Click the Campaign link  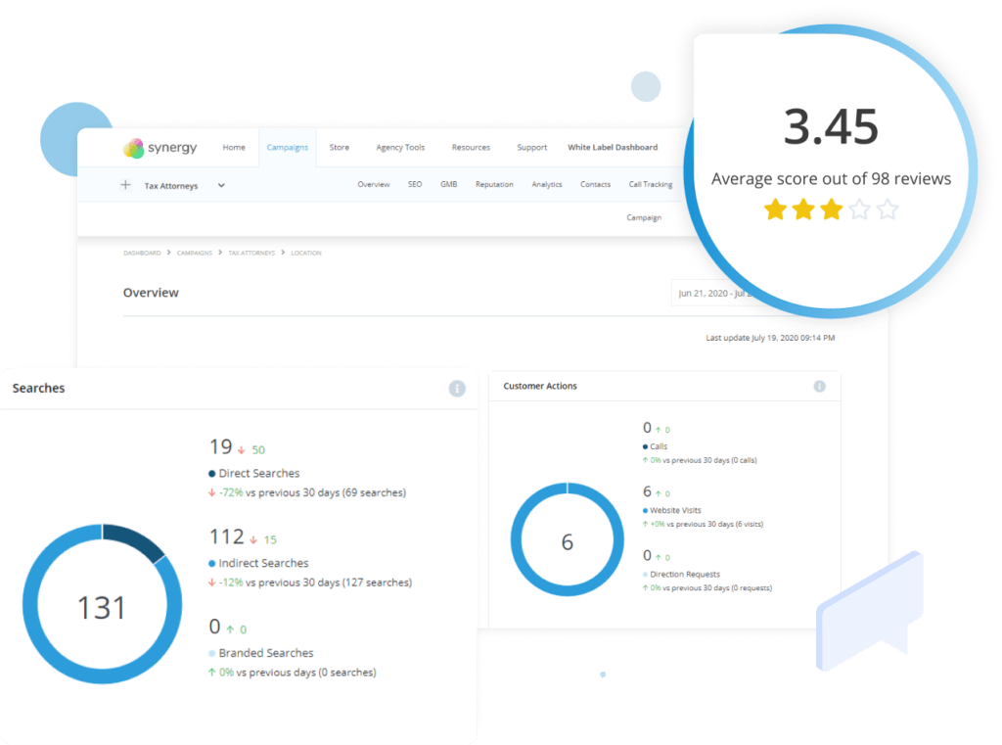[644, 217]
